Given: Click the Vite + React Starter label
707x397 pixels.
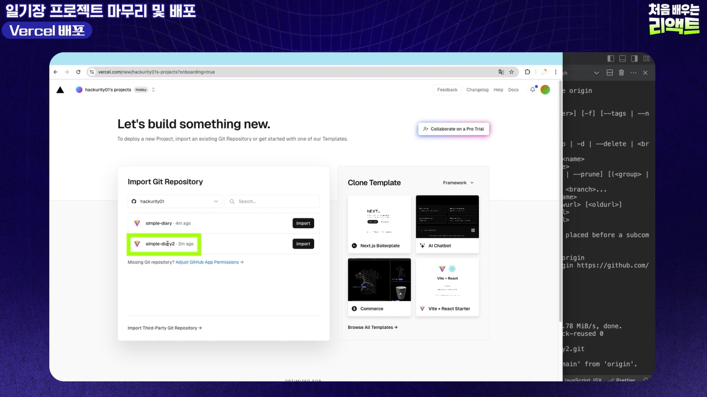Looking at the screenshot, I should pyautogui.click(x=449, y=309).
